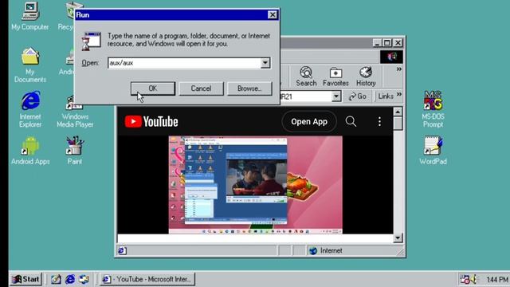This screenshot has width=510, height=287.
Task: Click OK in the Run dialog
Action: pos(153,88)
